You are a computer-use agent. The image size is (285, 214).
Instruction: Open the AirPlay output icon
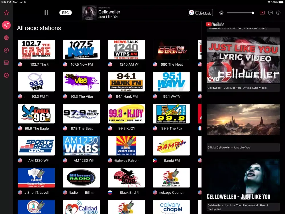(x=221, y=13)
